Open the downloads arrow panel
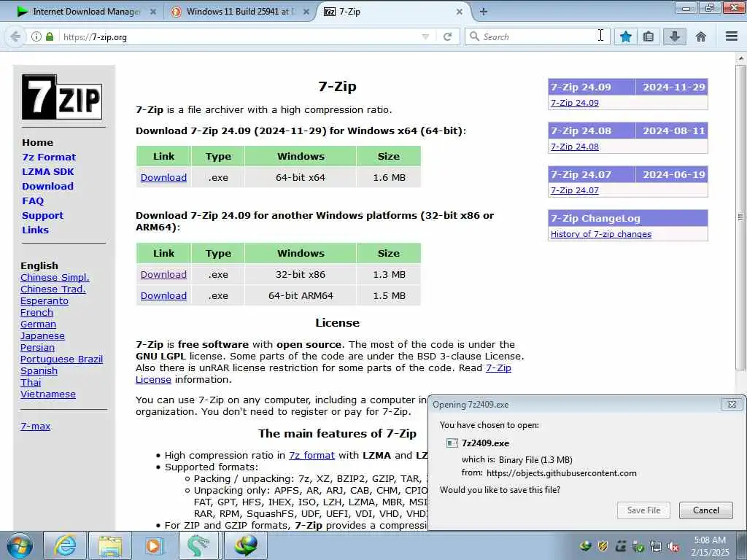The image size is (747, 560). 675,36
